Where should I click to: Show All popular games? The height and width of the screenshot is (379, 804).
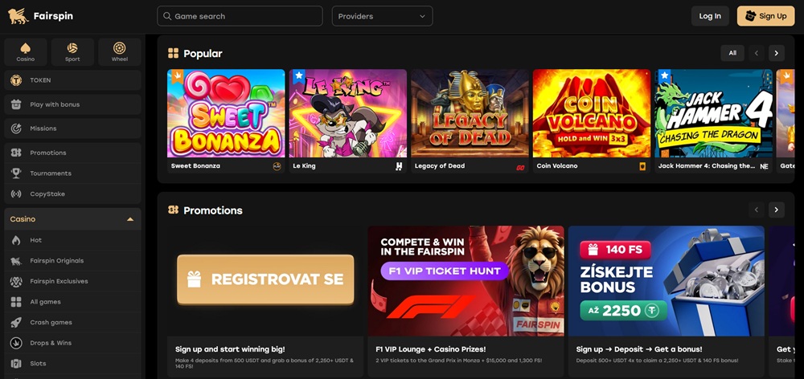[732, 53]
